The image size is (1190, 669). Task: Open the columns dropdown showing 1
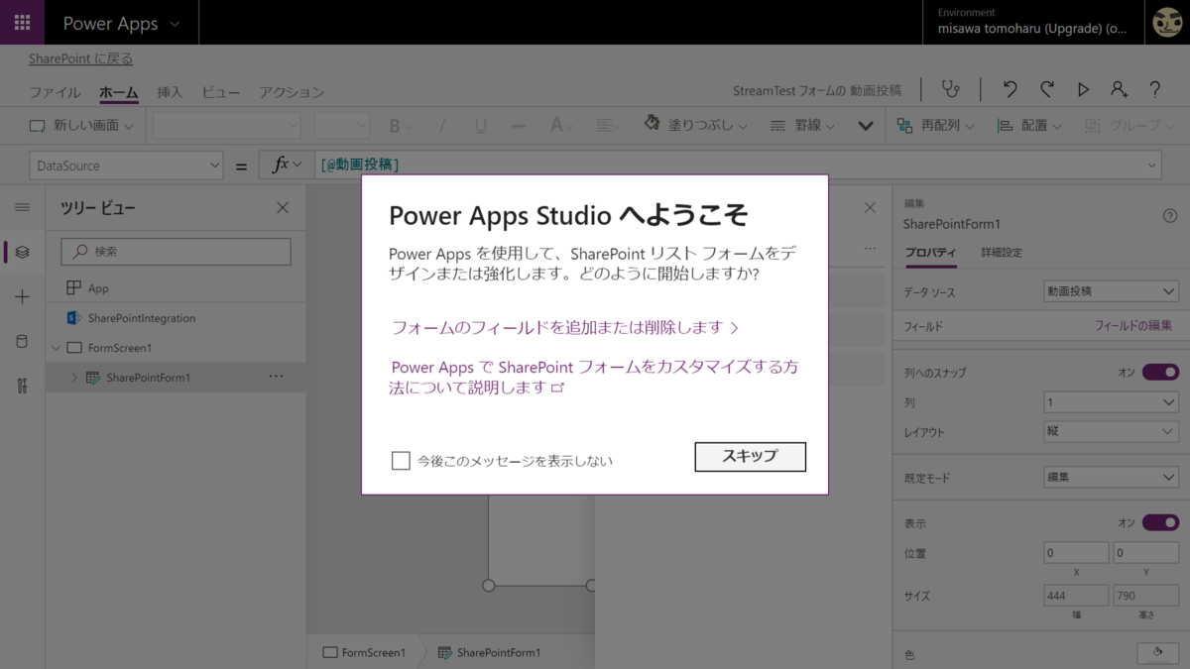point(1111,402)
